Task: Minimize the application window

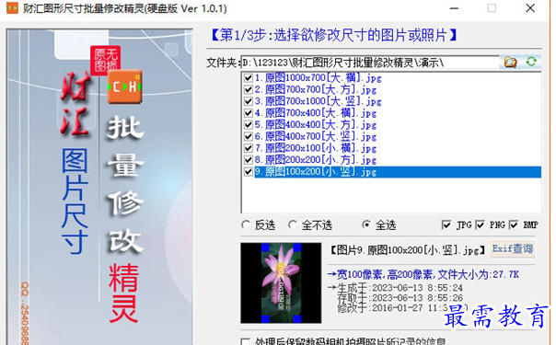Action: [454, 8]
